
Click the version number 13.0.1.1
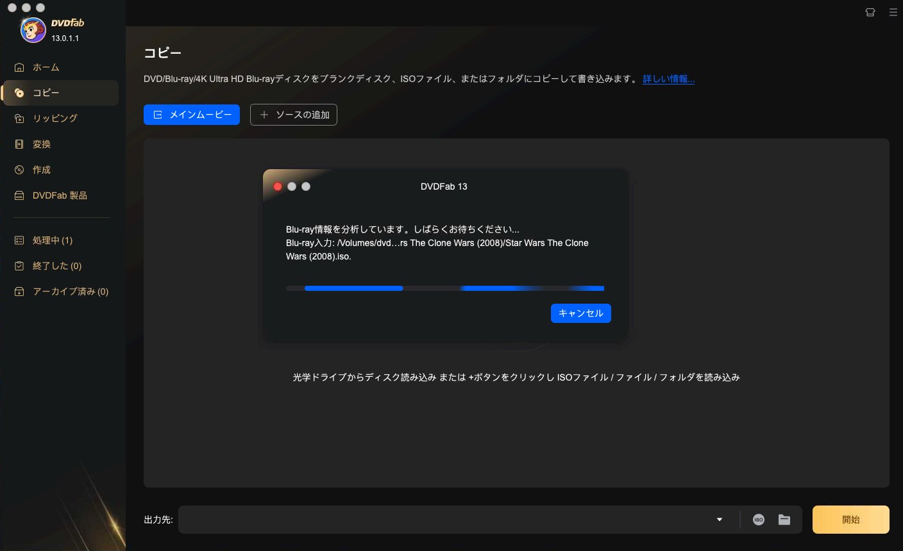coord(65,38)
